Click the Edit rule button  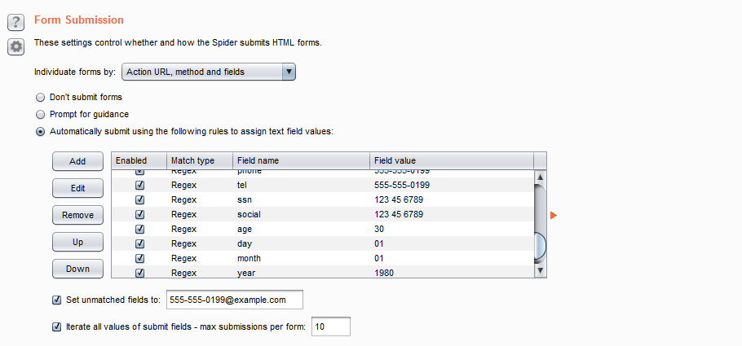pyautogui.click(x=77, y=188)
